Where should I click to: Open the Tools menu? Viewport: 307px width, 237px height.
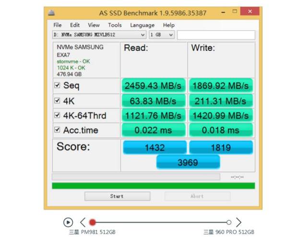[x=115, y=25]
